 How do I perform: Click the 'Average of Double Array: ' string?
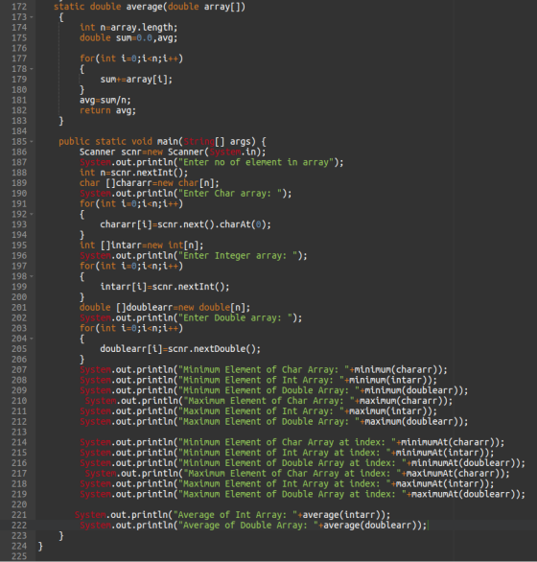tap(248, 526)
